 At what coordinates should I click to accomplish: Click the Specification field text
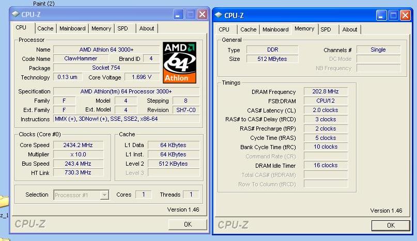(126, 91)
